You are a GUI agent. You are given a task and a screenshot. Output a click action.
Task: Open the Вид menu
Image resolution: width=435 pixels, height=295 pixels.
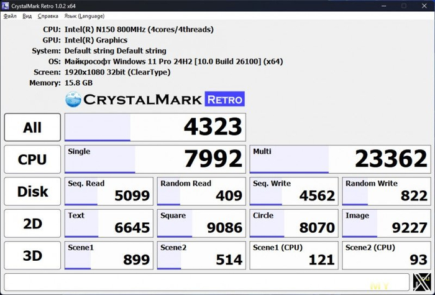[x=26, y=16]
